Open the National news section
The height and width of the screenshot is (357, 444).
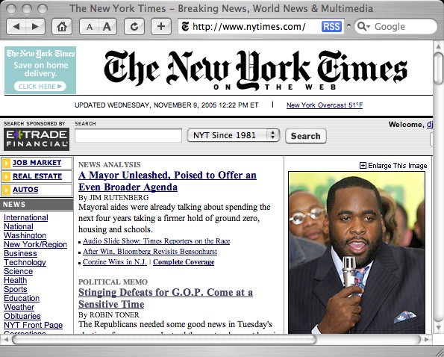point(19,226)
